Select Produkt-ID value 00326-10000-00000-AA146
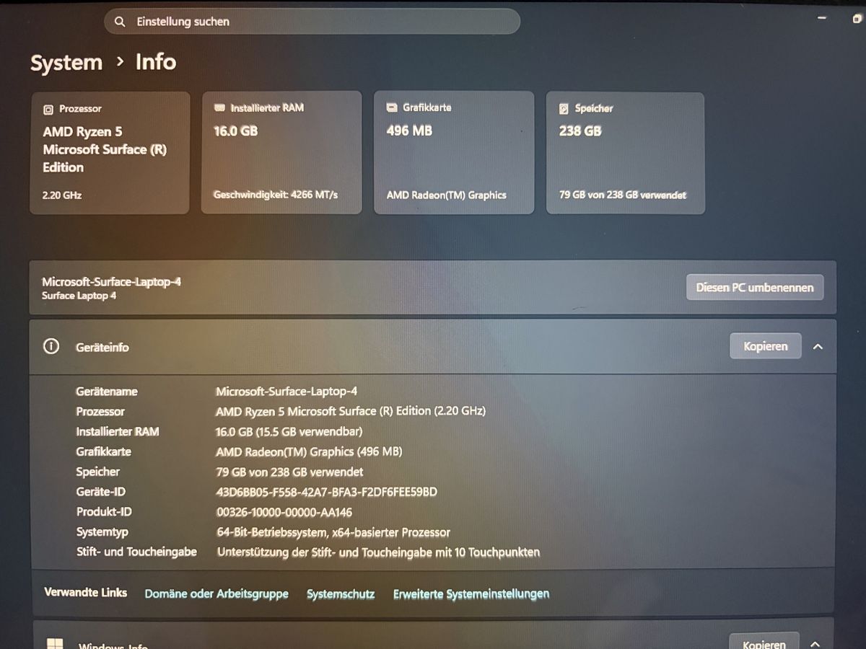 (284, 513)
